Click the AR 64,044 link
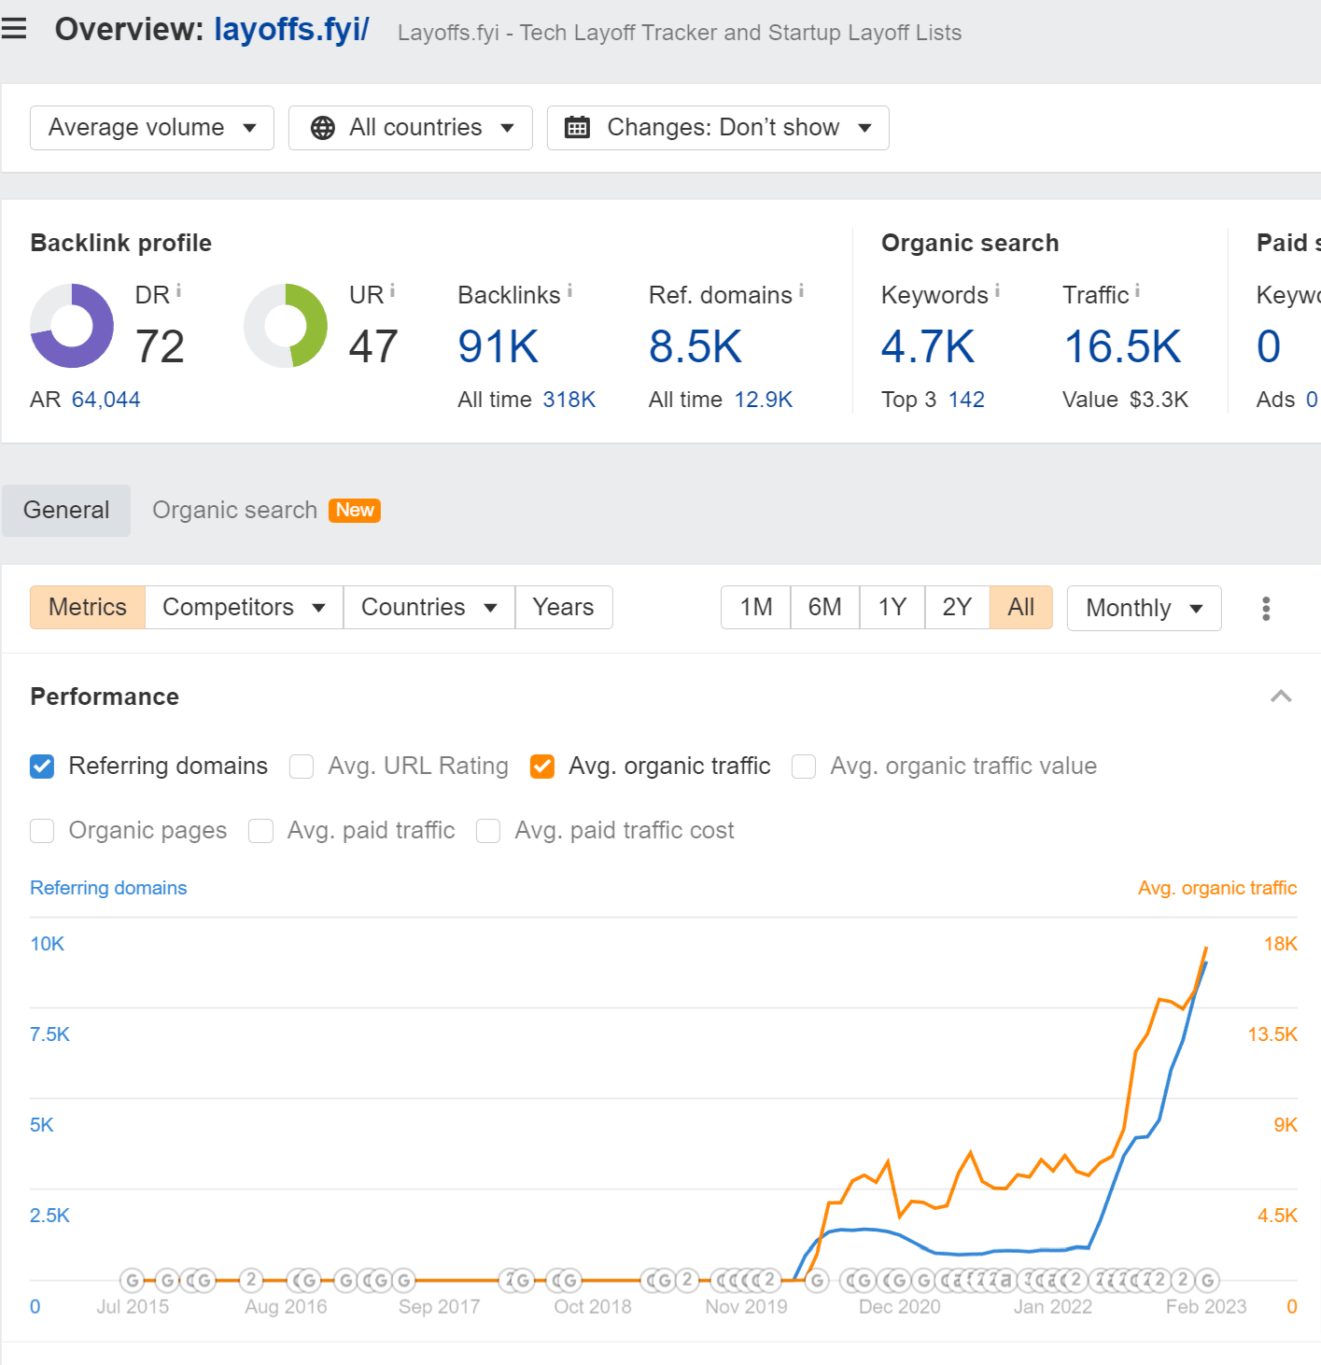This screenshot has width=1321, height=1365. click(105, 399)
